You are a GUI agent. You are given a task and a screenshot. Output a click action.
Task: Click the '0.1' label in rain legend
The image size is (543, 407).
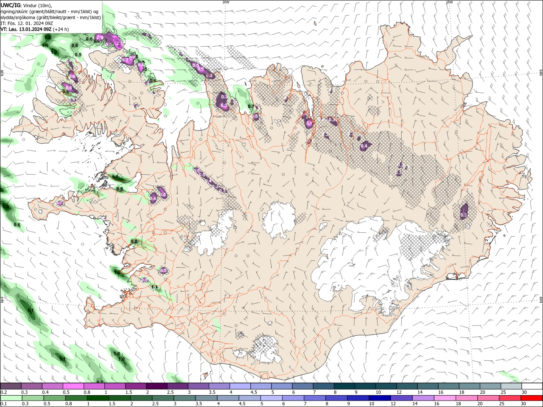3,404
